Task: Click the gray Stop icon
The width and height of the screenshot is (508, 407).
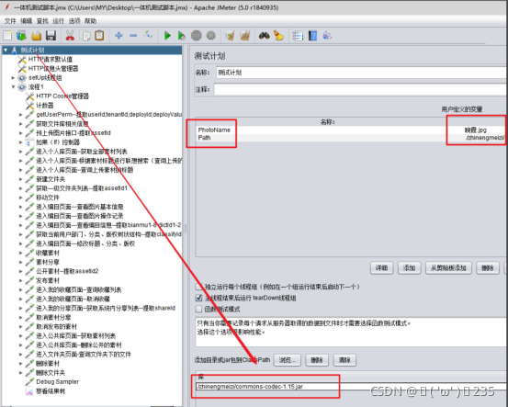Action: (x=197, y=35)
